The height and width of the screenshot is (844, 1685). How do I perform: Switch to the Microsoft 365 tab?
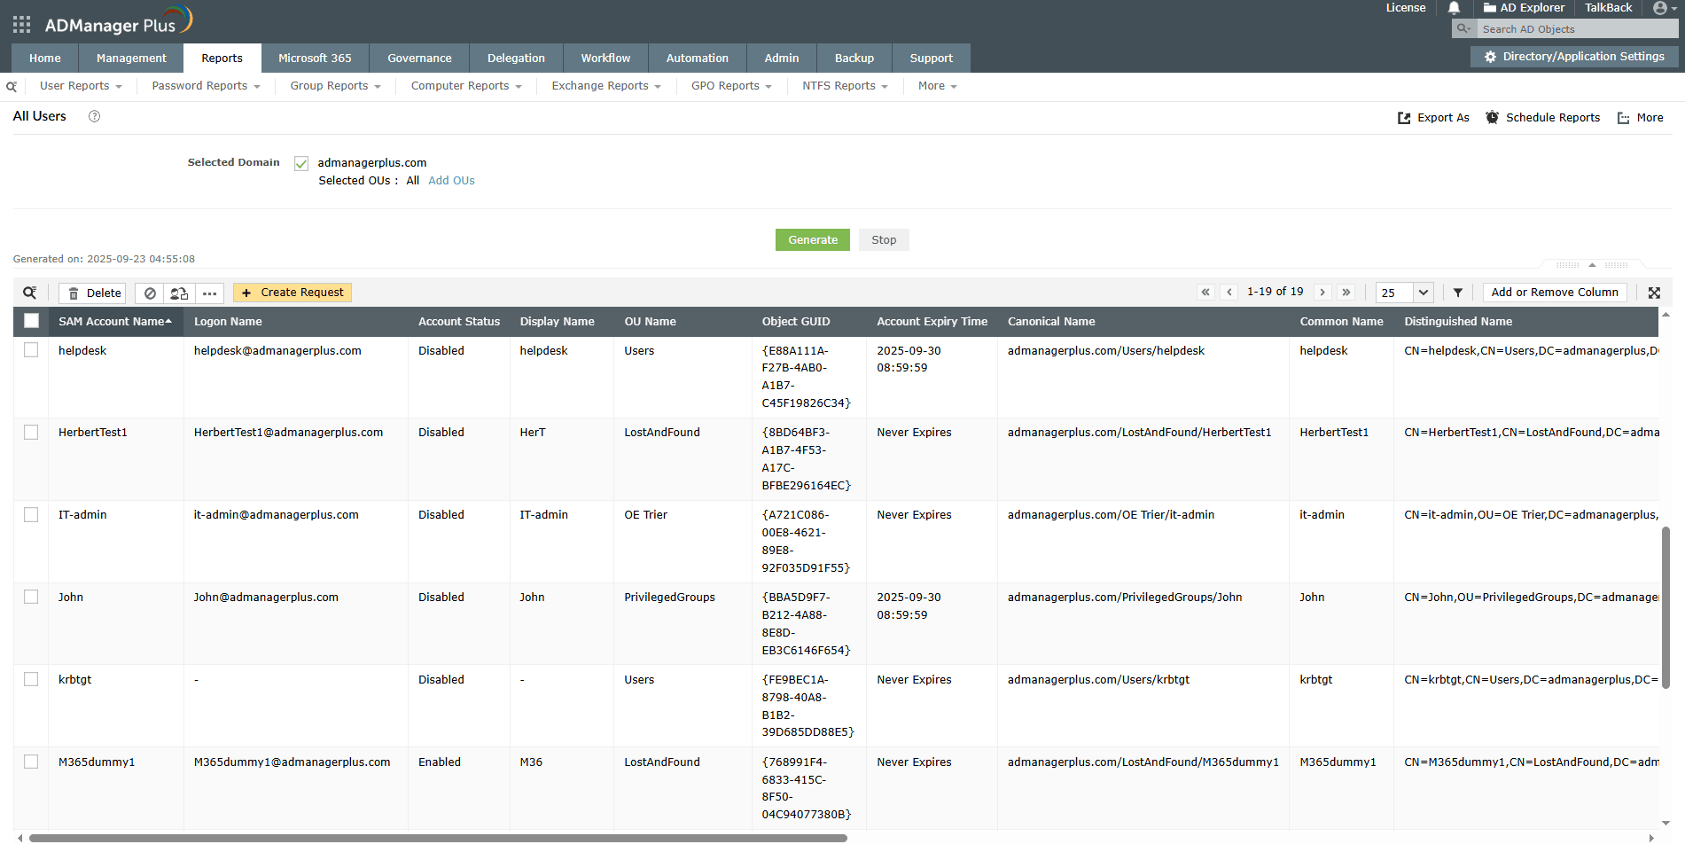[x=315, y=59]
